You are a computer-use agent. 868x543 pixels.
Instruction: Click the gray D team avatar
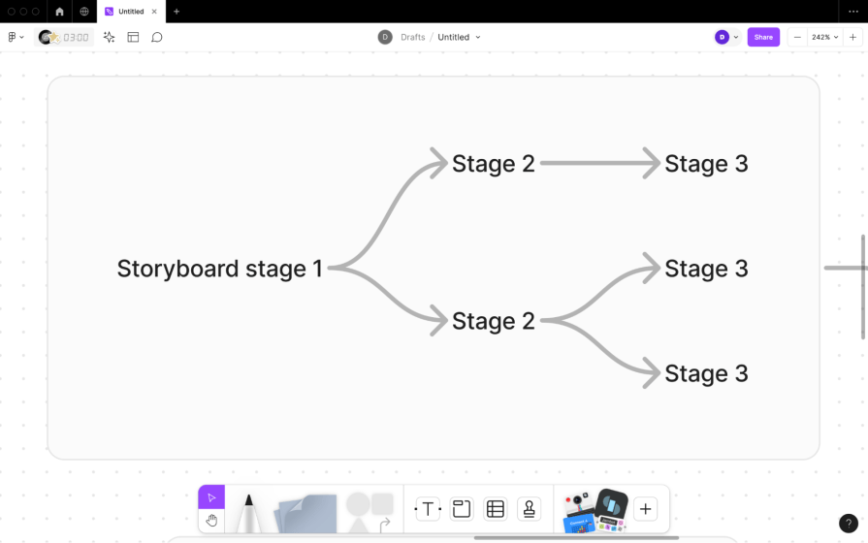385,37
